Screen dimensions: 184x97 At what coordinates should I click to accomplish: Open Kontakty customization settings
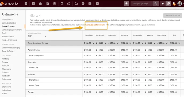point(6,59)
